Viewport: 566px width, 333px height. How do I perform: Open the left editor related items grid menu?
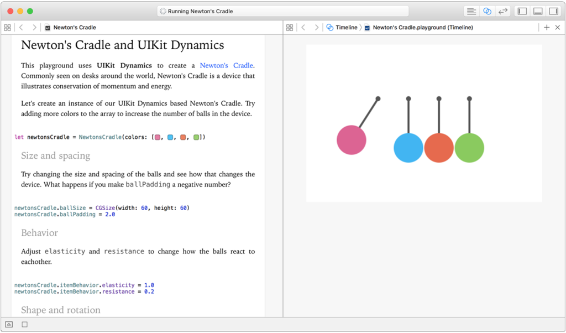tap(7, 28)
